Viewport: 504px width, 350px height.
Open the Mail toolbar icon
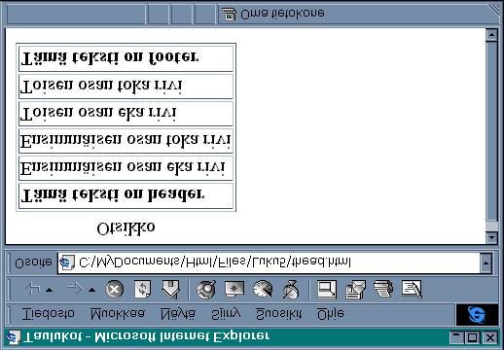tap(355, 290)
